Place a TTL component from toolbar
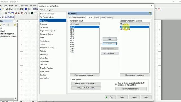This screenshot has width=181, height=102. [9, 13]
